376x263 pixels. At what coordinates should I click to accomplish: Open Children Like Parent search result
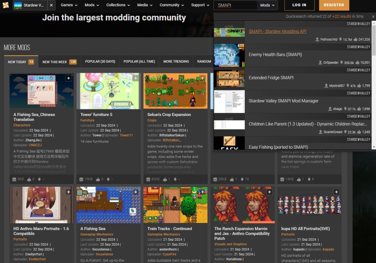coord(308,124)
